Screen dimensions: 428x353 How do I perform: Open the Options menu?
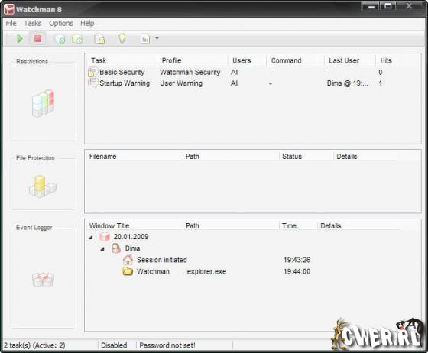pos(61,23)
